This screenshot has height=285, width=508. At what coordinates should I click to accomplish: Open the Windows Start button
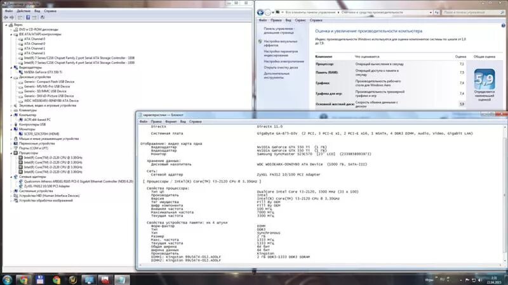click(x=7, y=280)
